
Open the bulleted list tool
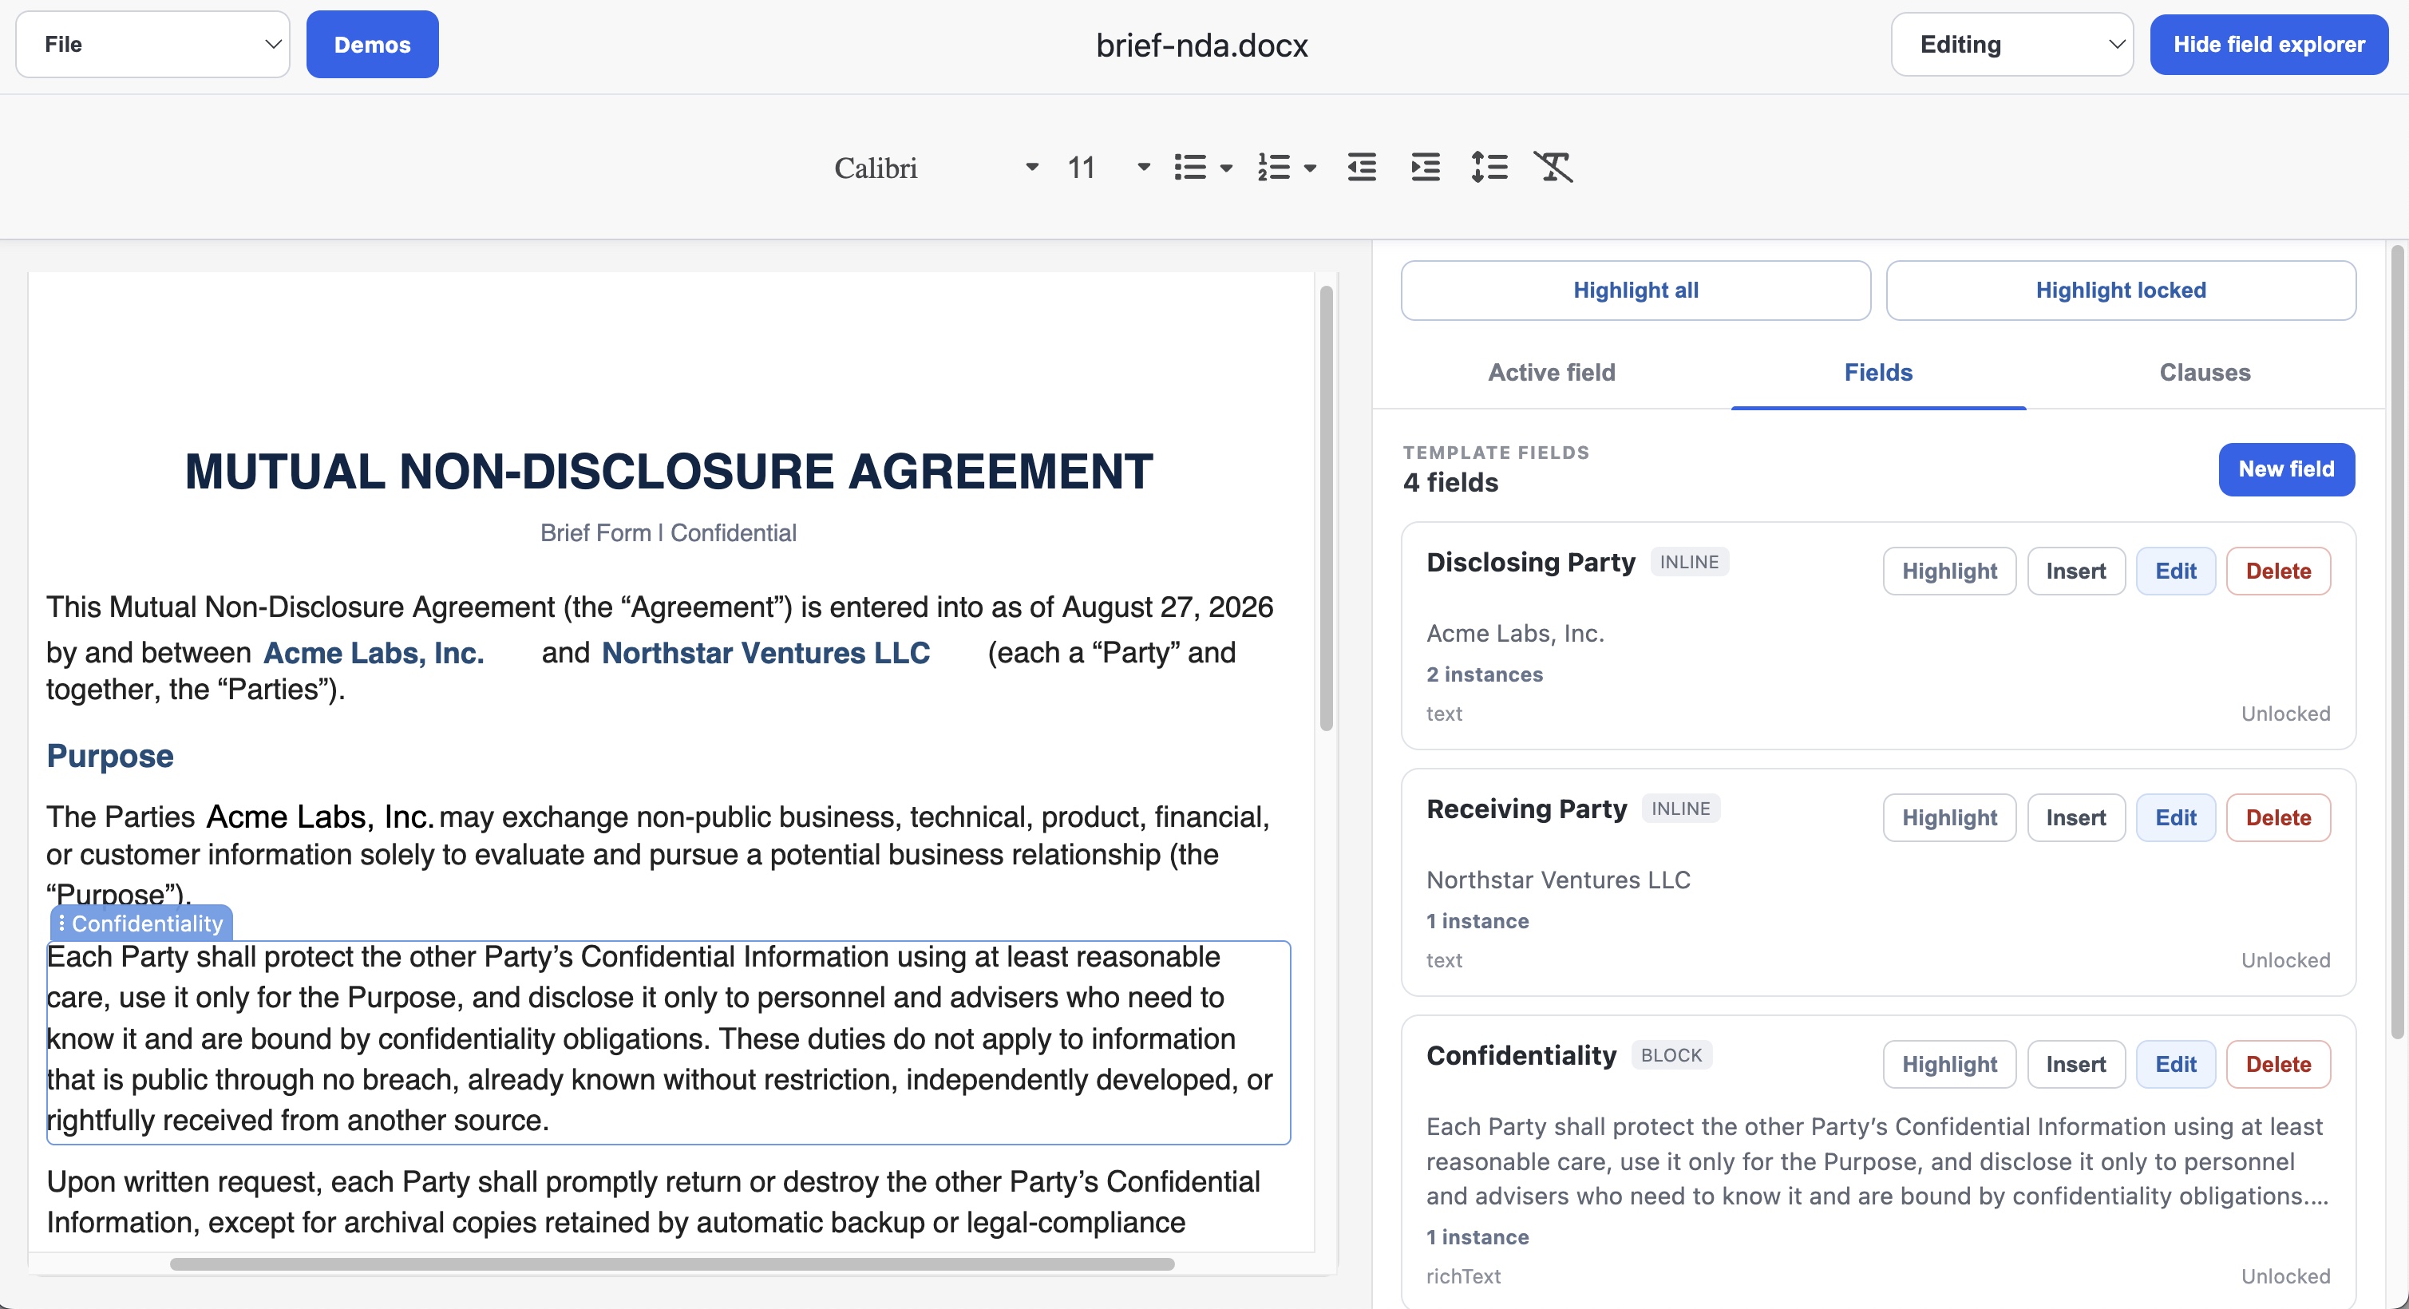click(x=1189, y=168)
